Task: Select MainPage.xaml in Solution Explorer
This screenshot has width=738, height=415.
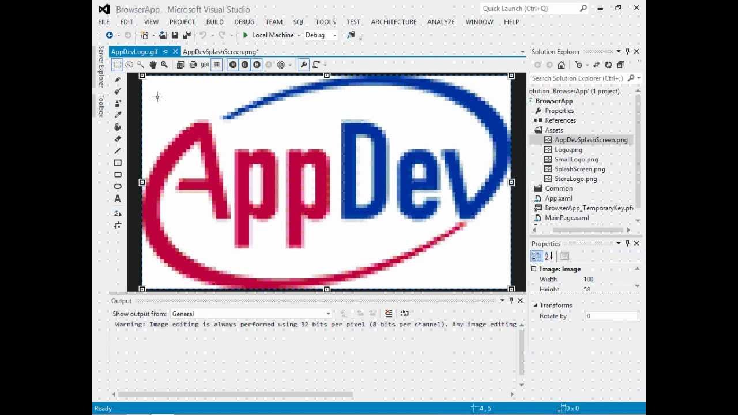Action: click(567, 218)
